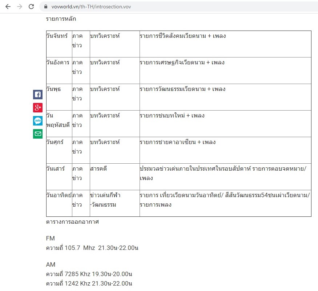Reload the current page
The height and width of the screenshot is (291, 318).
tap(32, 7)
